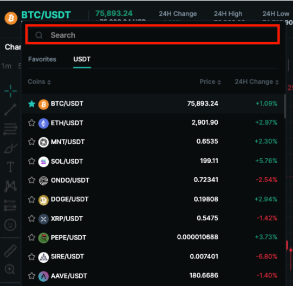Viewport: 293px width, 286px height.
Task: Click the 24H High header label
Action: 228,14
